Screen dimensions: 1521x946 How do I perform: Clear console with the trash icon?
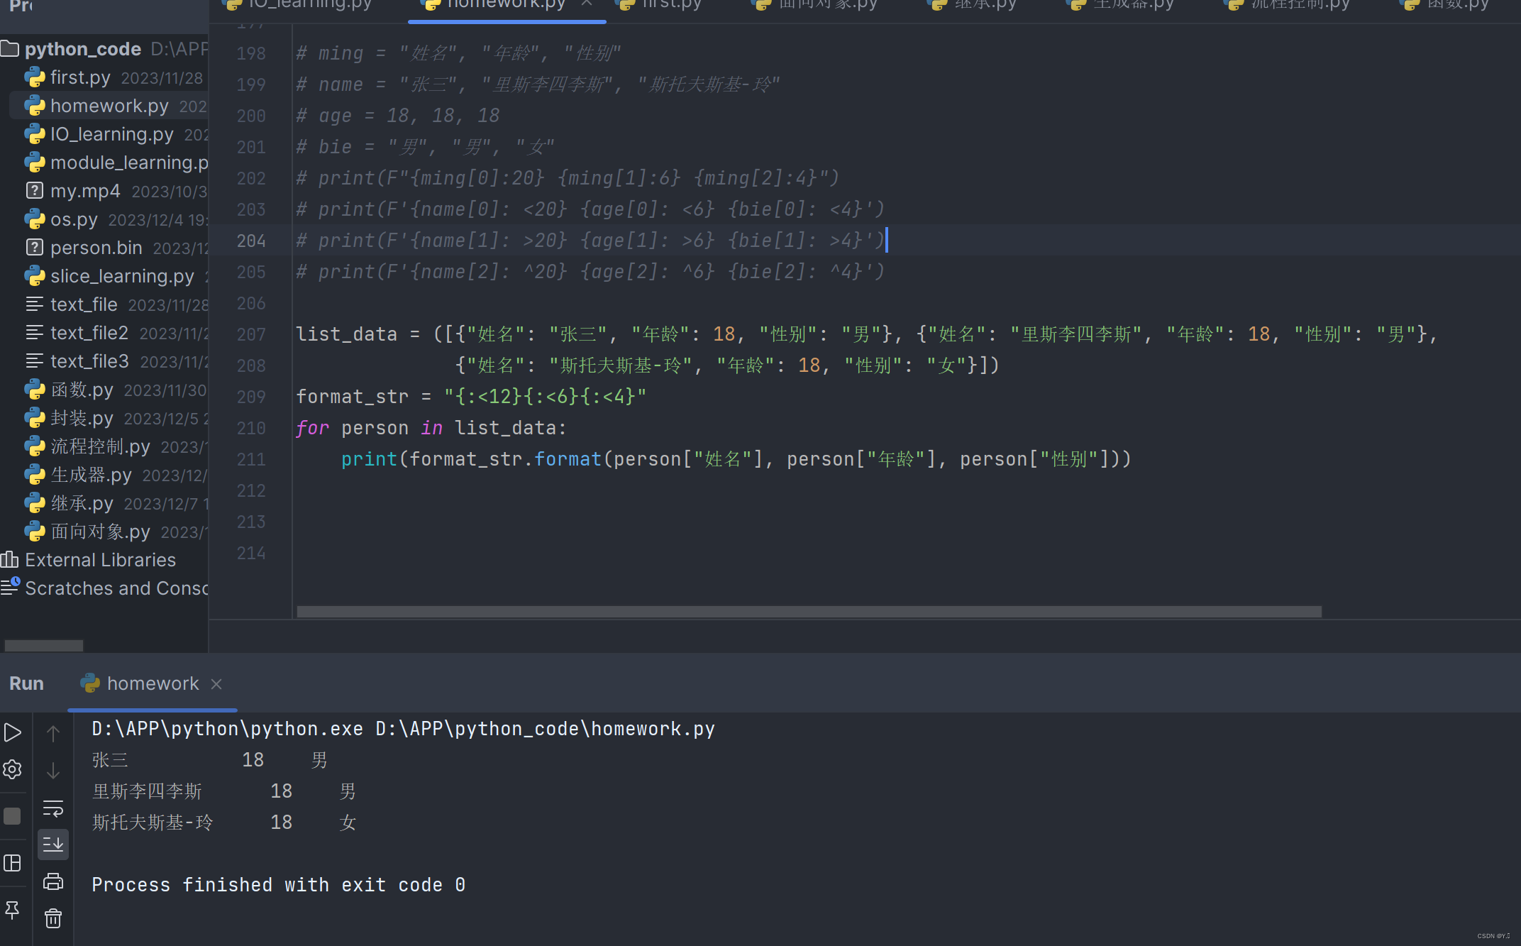(53, 918)
